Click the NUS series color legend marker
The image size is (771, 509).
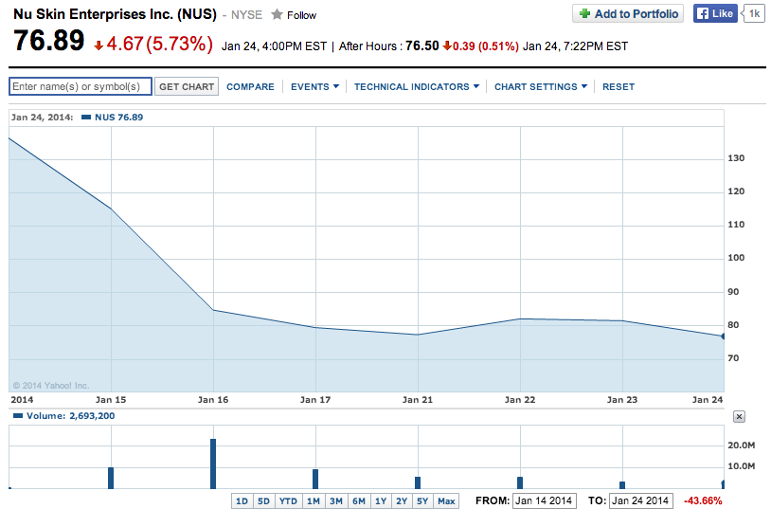[86, 118]
